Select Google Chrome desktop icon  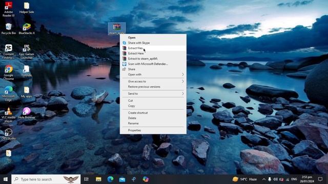pyautogui.click(x=8, y=73)
